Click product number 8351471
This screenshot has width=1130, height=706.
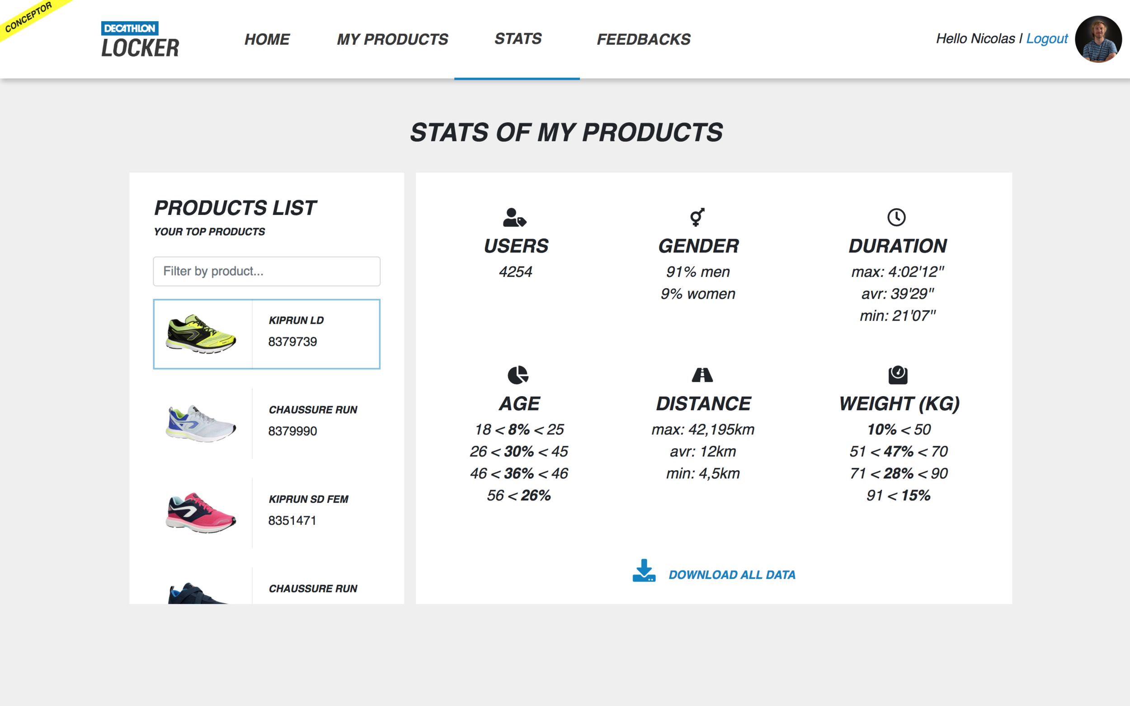click(292, 521)
